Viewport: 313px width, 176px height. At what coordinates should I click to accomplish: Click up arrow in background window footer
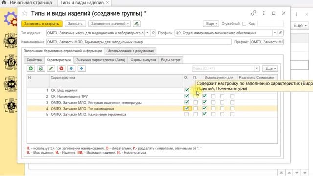pyautogui.click(x=289, y=173)
